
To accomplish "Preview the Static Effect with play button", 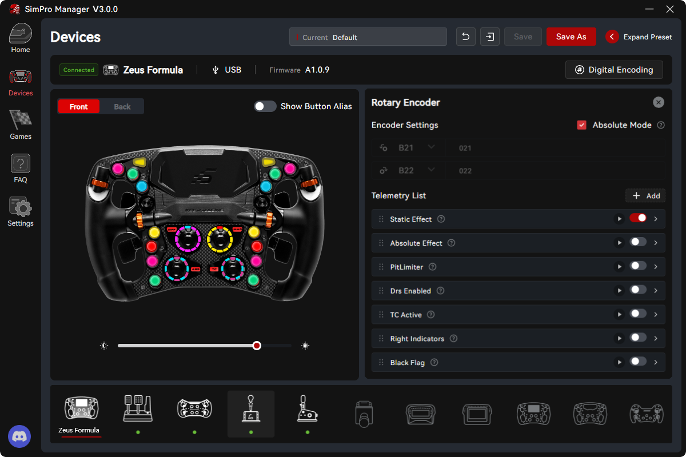I will pyautogui.click(x=619, y=219).
